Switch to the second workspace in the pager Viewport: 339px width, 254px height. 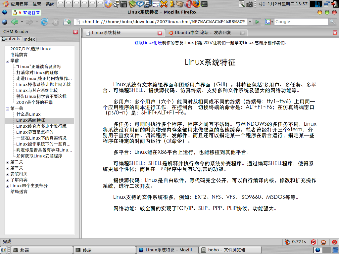[326, 250]
